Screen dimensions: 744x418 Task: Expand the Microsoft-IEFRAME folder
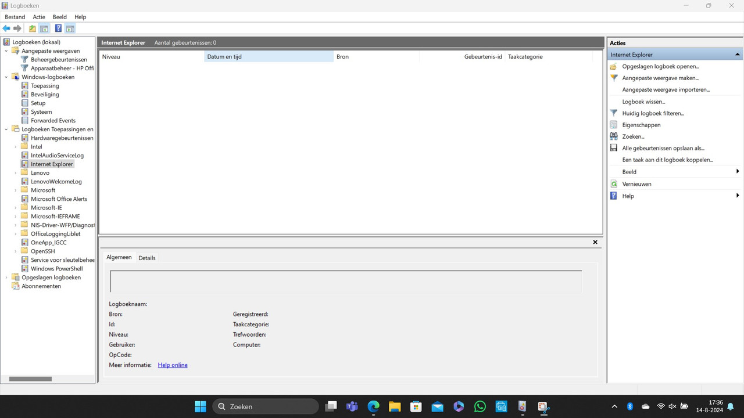click(16, 216)
